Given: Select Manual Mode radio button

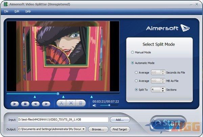Looking at the screenshot, I should pyautogui.click(x=132, y=52).
